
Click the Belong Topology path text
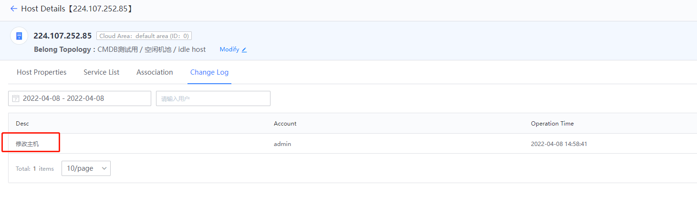pos(152,49)
